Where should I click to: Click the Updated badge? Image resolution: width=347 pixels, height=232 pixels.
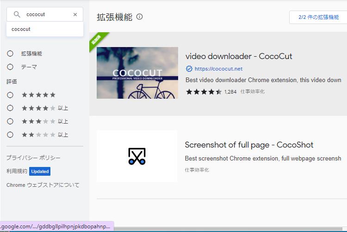tap(40, 172)
